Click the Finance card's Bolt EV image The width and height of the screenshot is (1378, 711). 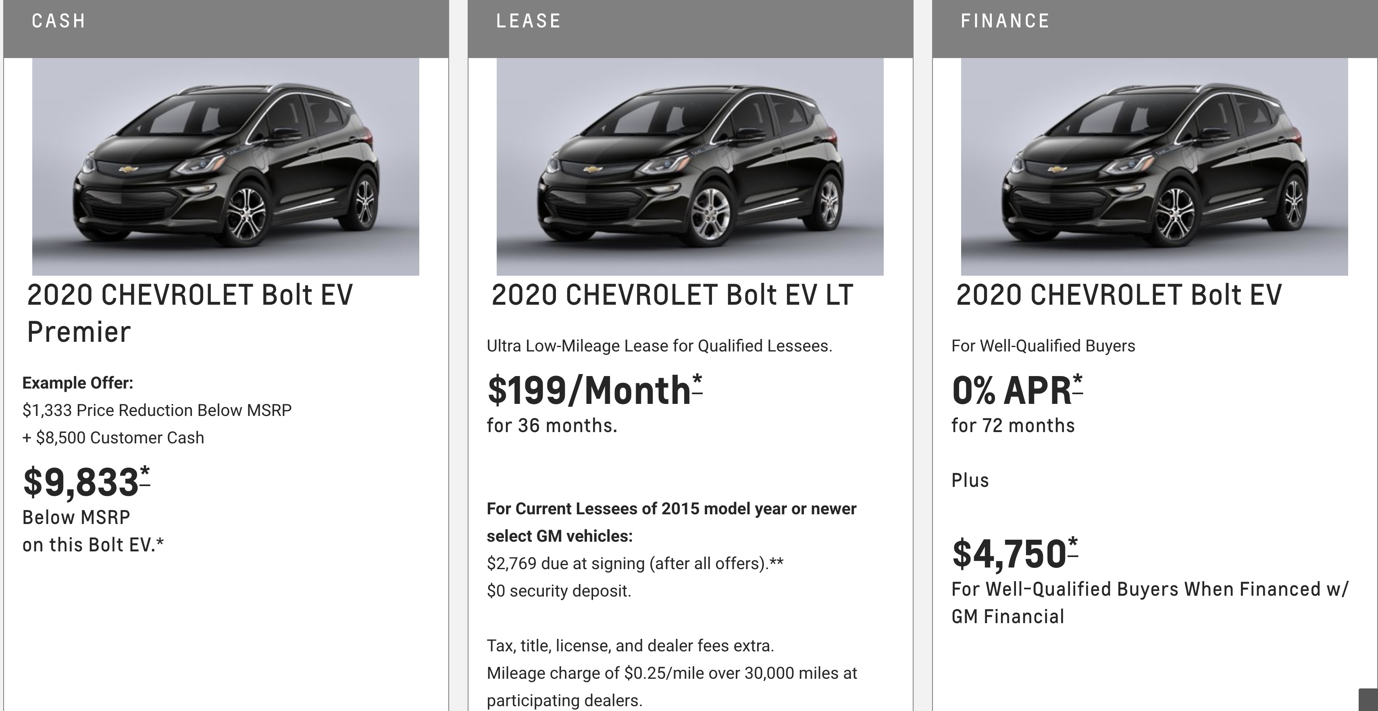(1154, 167)
